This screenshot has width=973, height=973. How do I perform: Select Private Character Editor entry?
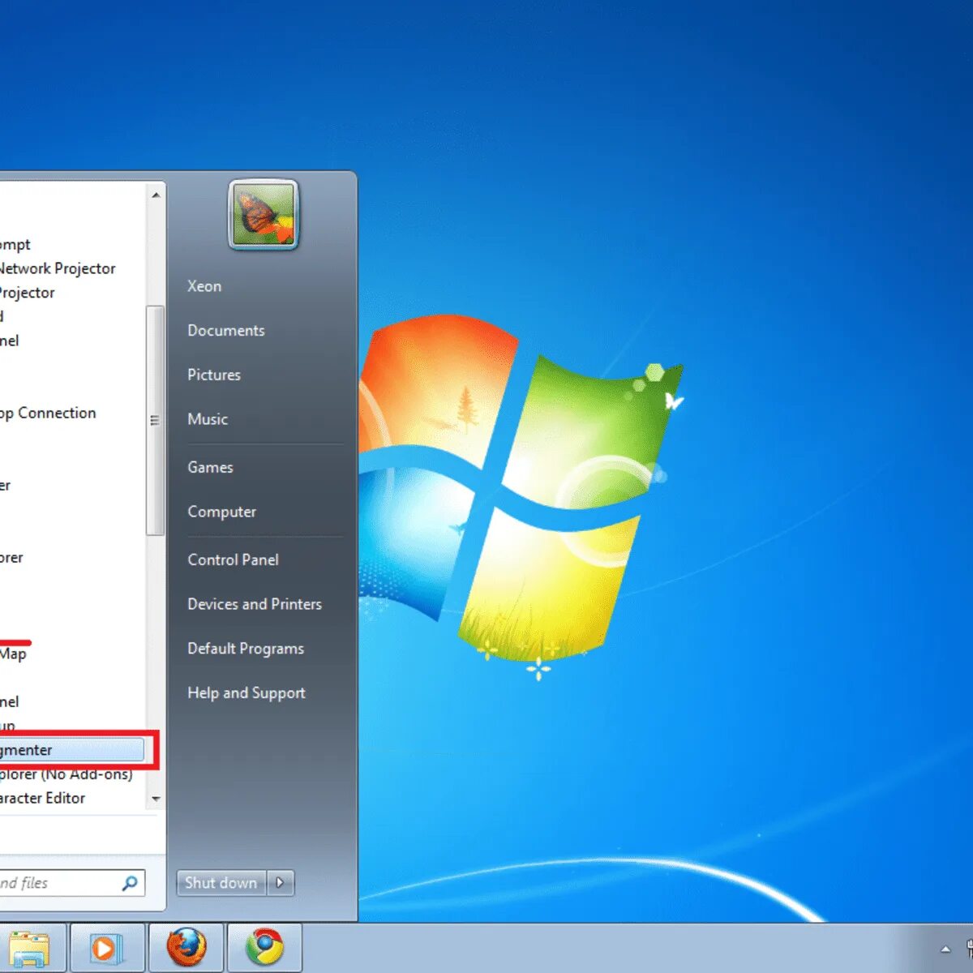(42, 799)
